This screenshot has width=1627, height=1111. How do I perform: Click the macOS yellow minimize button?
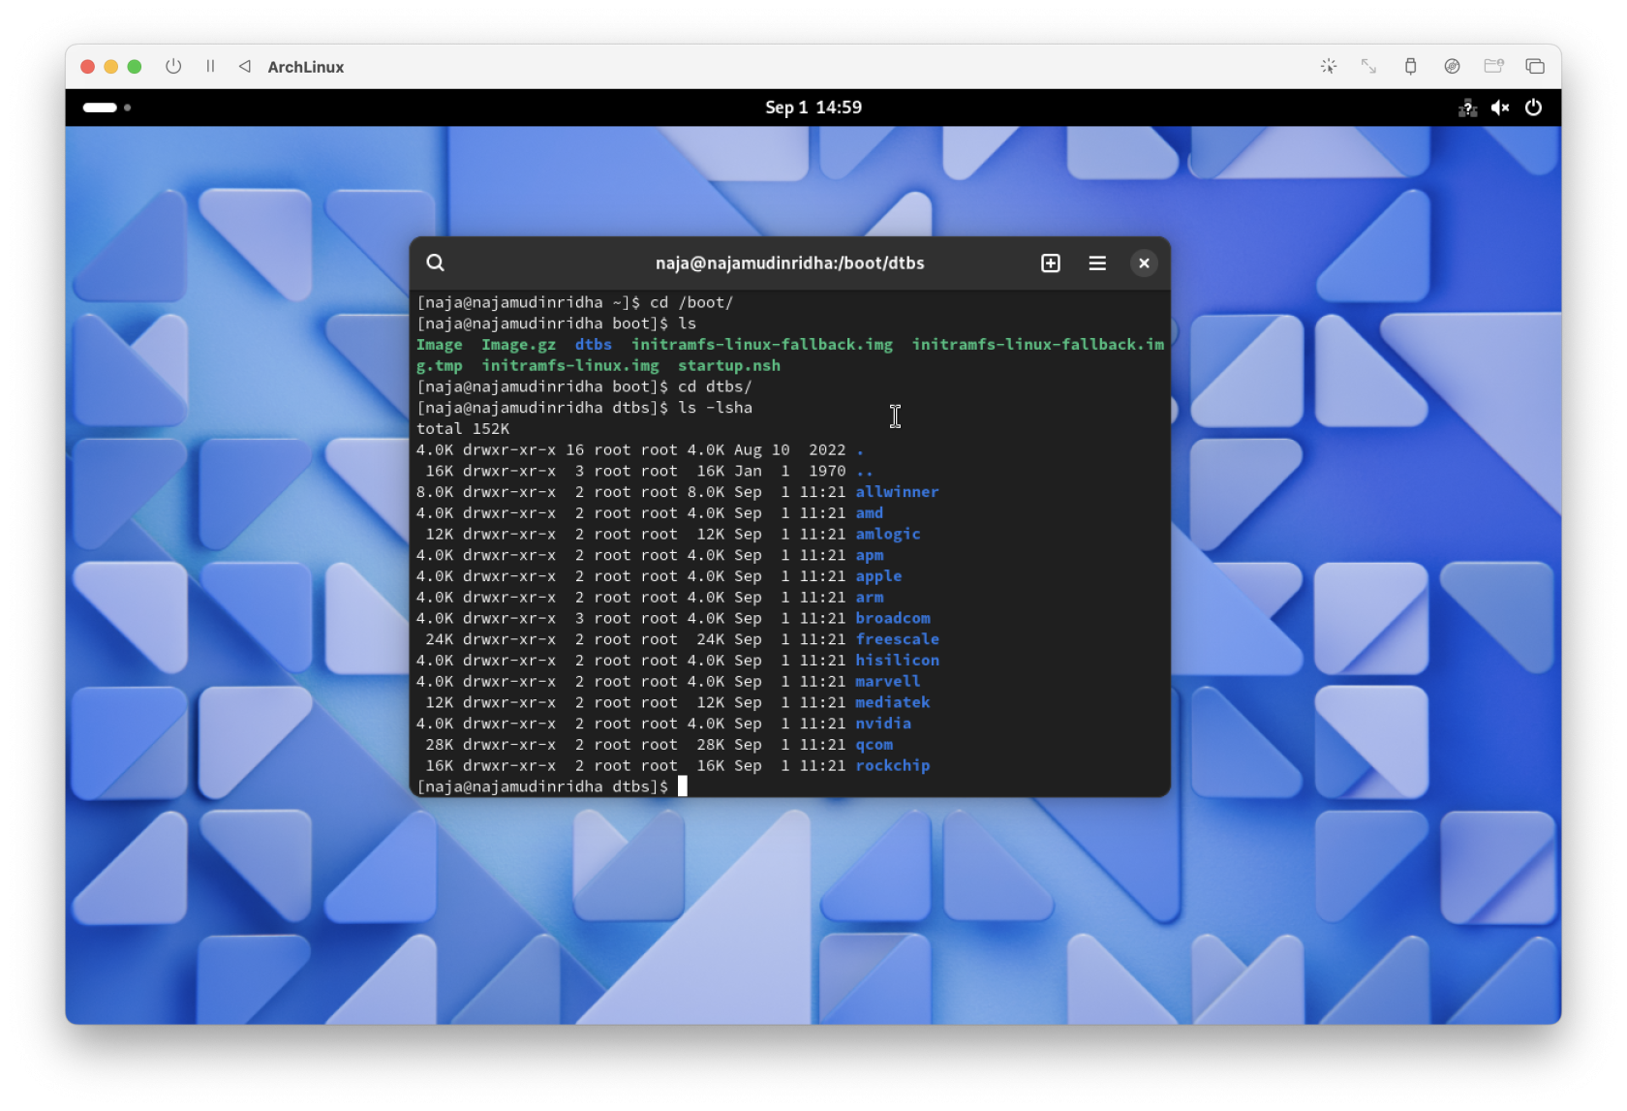pos(110,66)
